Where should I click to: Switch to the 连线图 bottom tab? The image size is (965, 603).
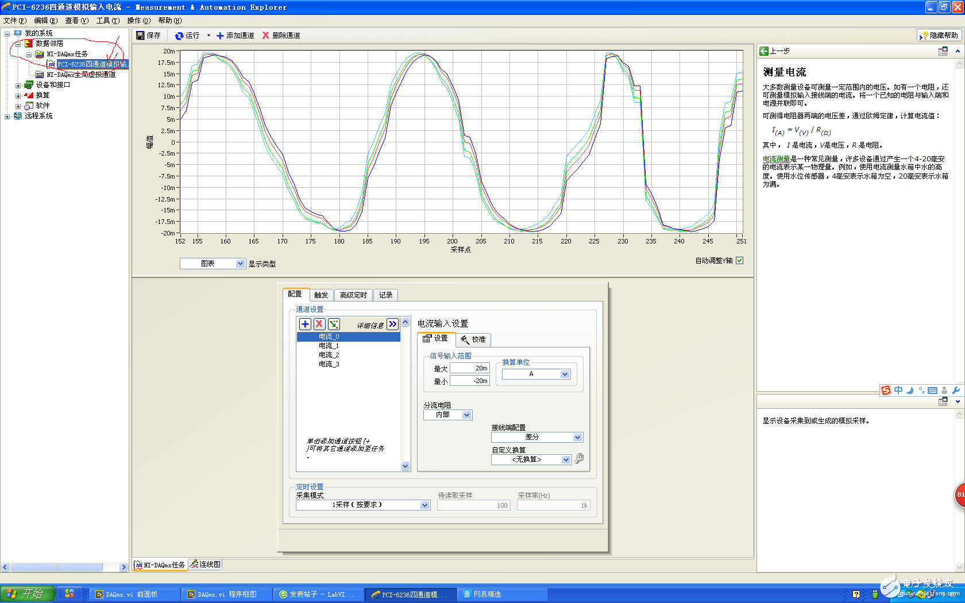coord(206,565)
